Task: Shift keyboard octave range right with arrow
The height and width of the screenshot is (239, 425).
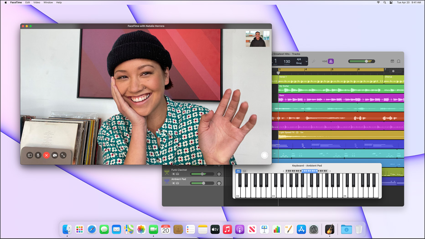Action: point(330,171)
